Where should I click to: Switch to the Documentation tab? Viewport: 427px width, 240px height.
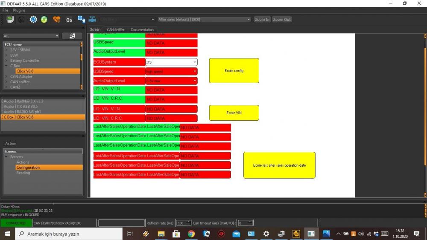pyautogui.click(x=142, y=29)
